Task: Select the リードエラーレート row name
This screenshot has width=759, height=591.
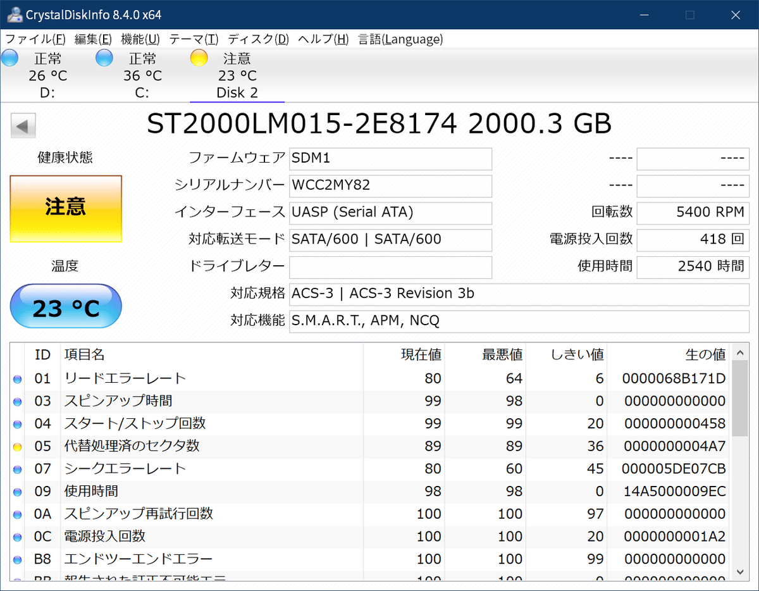Action: (x=125, y=378)
